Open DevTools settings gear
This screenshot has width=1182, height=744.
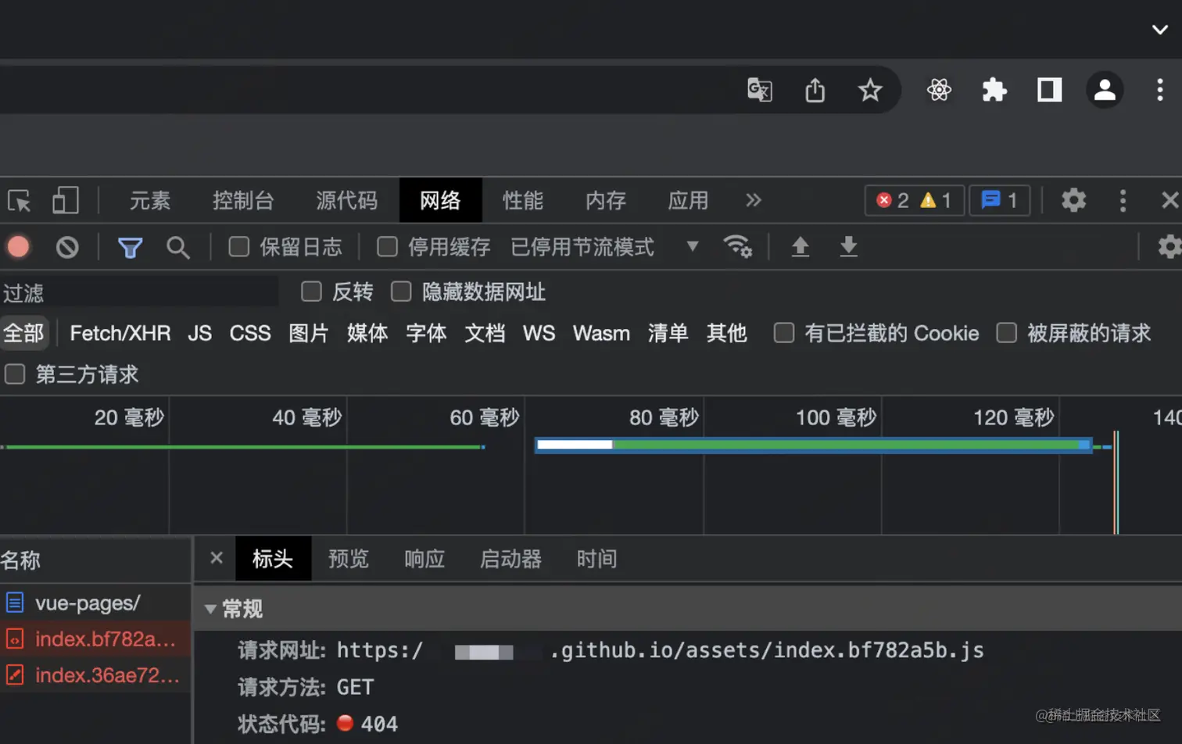(x=1073, y=201)
